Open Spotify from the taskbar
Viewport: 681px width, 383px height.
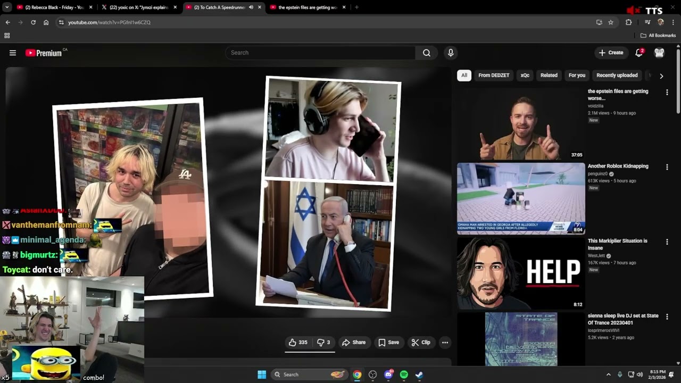(404, 374)
